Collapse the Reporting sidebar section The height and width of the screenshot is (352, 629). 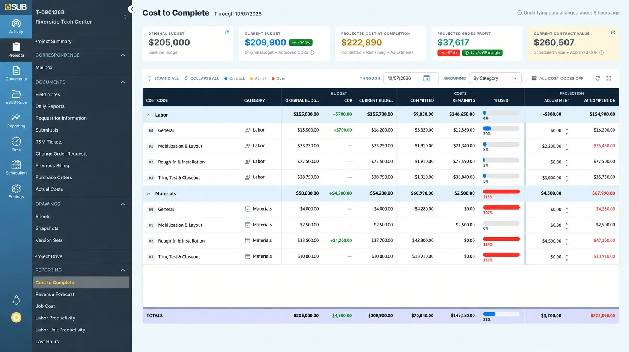(123, 270)
